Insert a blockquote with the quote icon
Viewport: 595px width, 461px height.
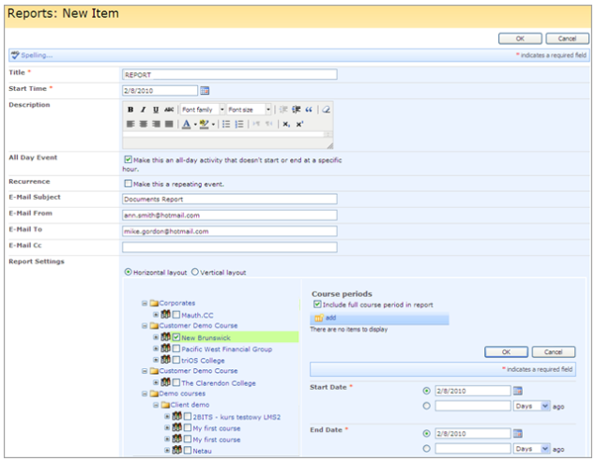(x=309, y=110)
